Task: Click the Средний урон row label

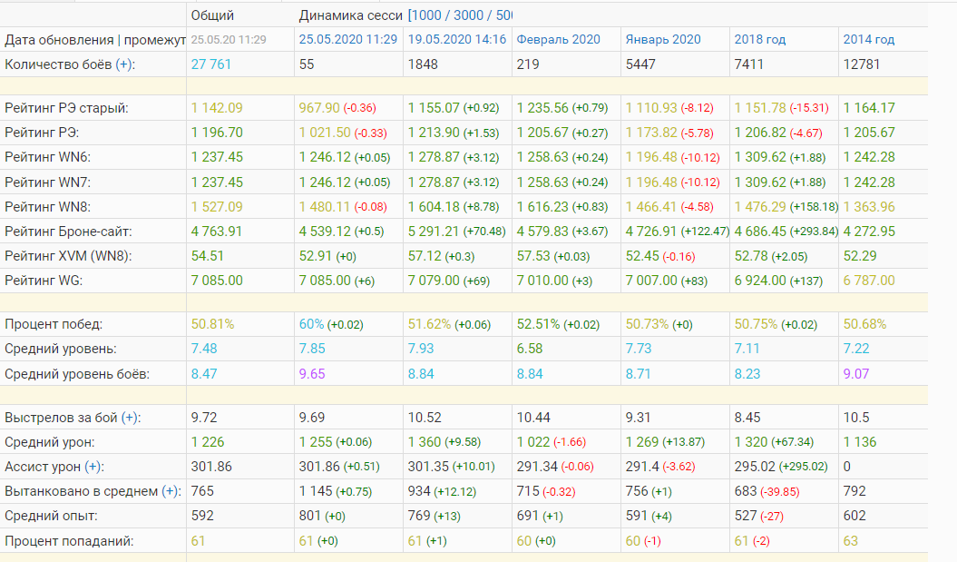Action: point(50,442)
